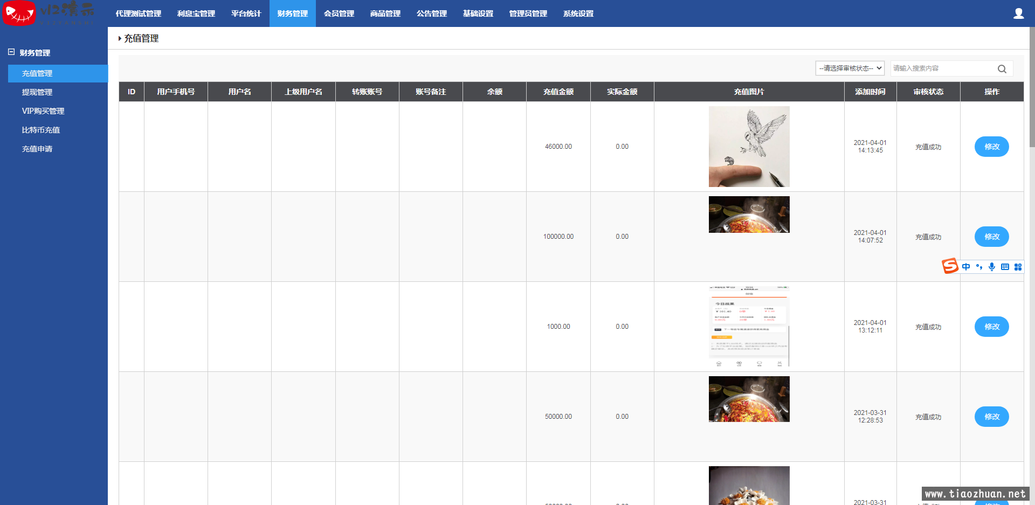Screen dimensions: 1035x505
Task: Focus the 请输入搜索内容 search field
Action: [x=943, y=68]
